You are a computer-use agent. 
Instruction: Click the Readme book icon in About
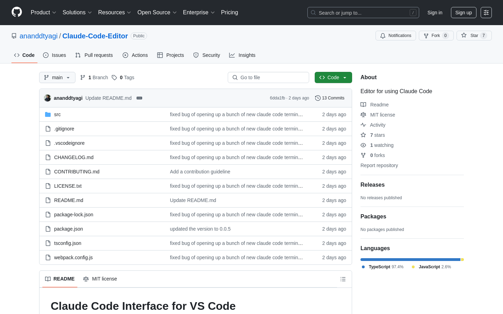tap(363, 105)
